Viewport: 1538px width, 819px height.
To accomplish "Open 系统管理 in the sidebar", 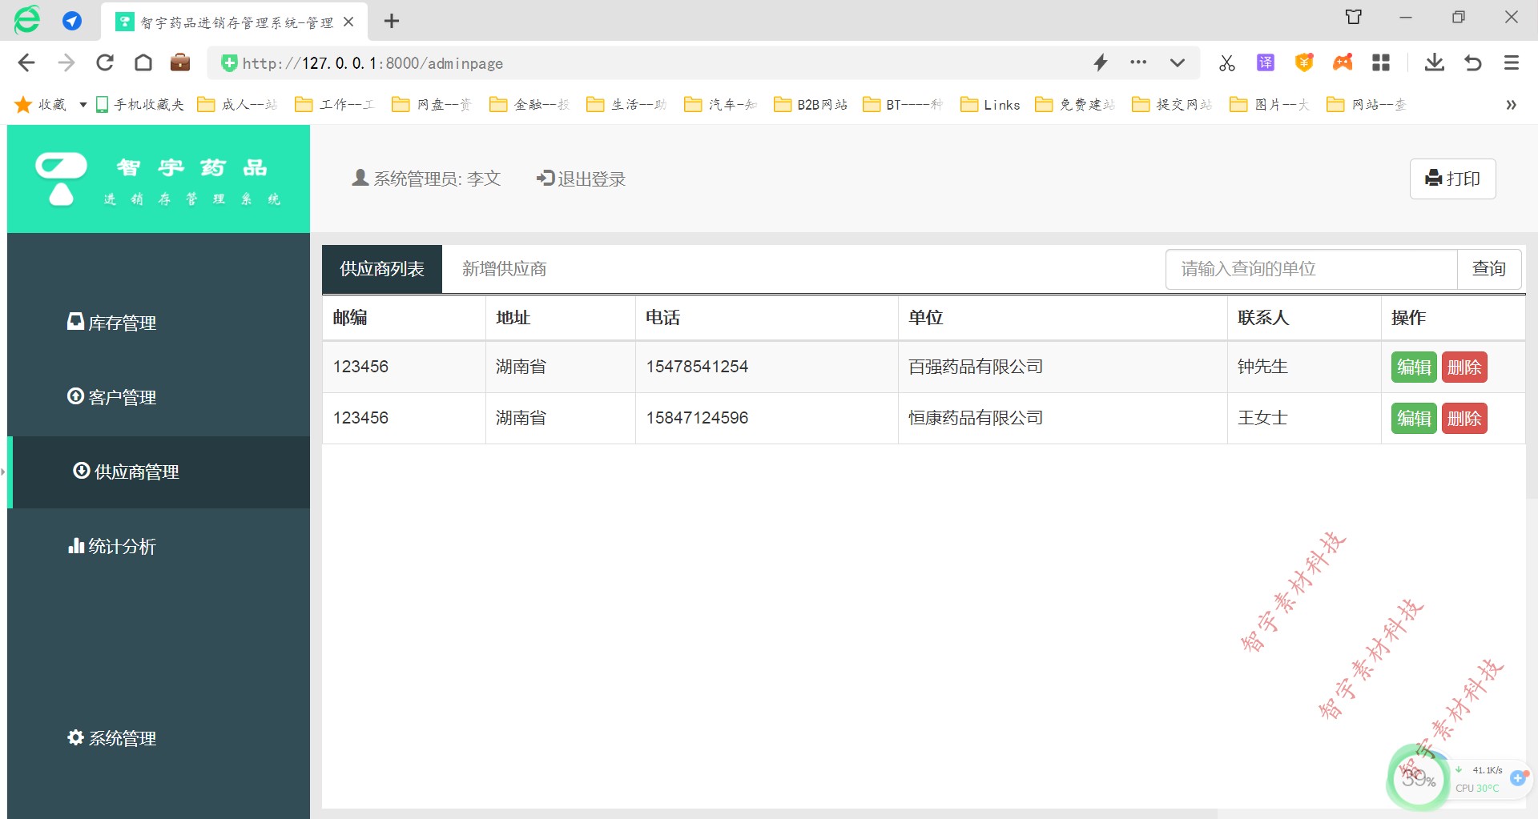I will 111,737.
